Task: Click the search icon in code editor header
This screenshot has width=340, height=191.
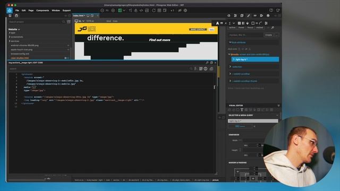Action: pos(207,63)
